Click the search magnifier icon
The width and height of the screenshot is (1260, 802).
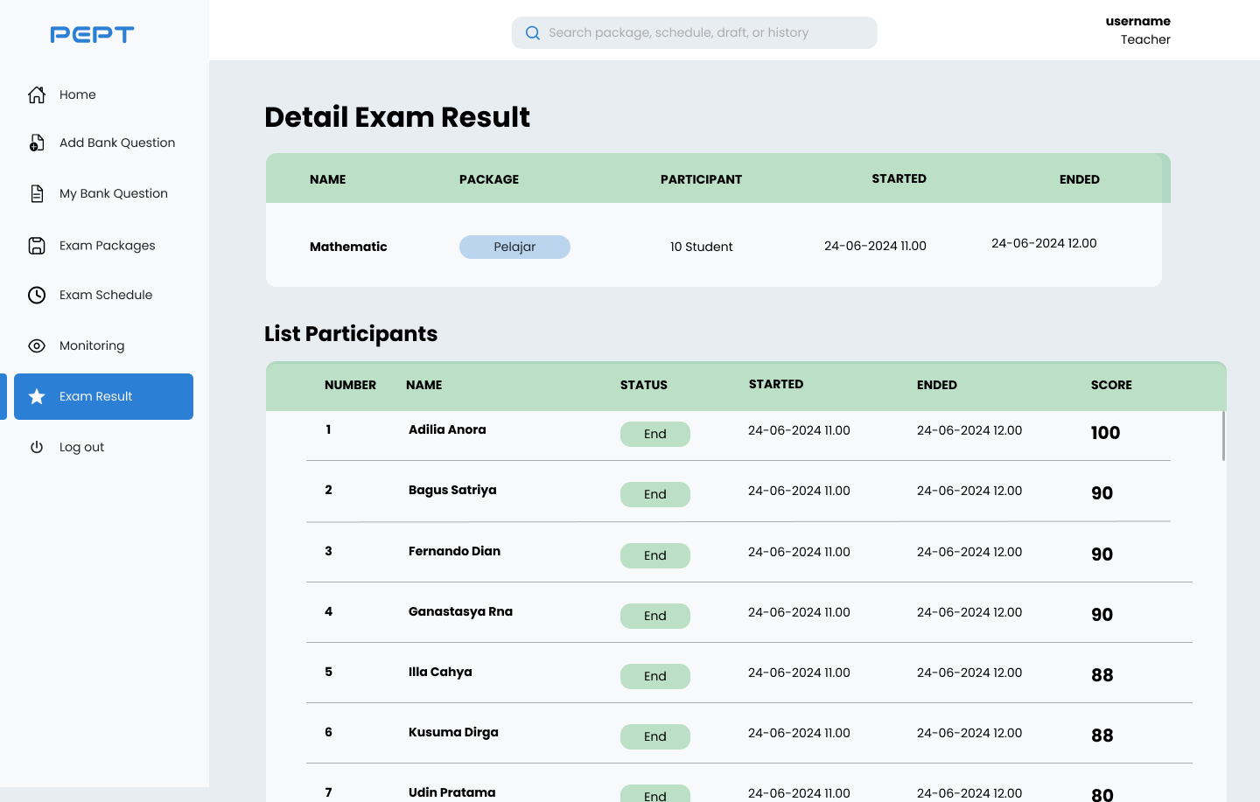532,32
